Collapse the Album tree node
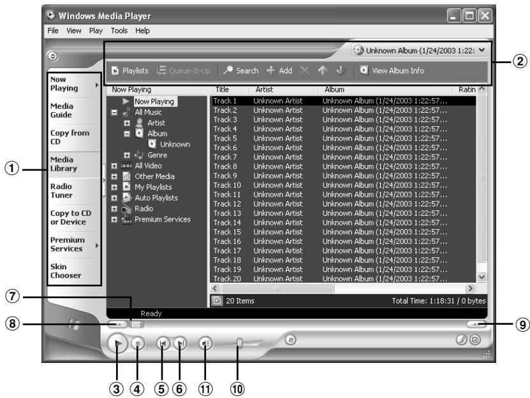530x398 pixels. (127, 134)
